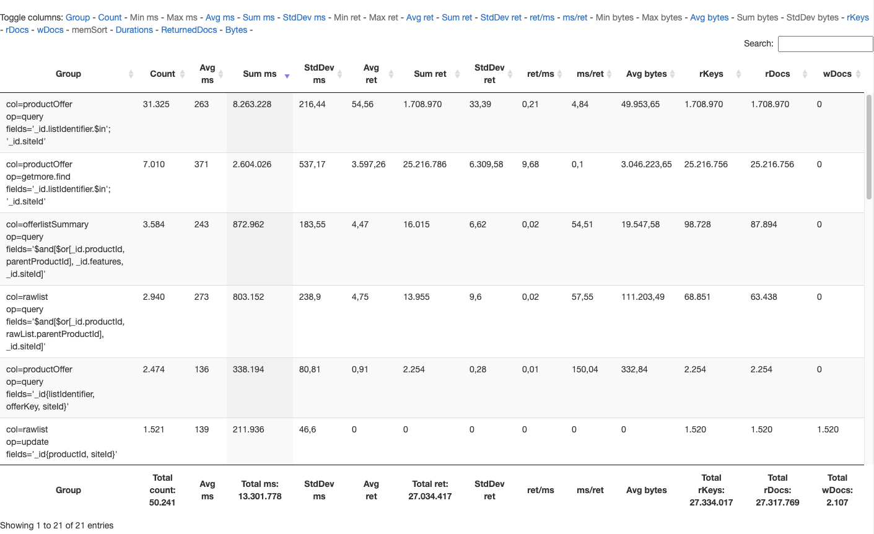Screen dimensions: 874x534
Task: Toggle the Min ret column
Action: coord(347,17)
